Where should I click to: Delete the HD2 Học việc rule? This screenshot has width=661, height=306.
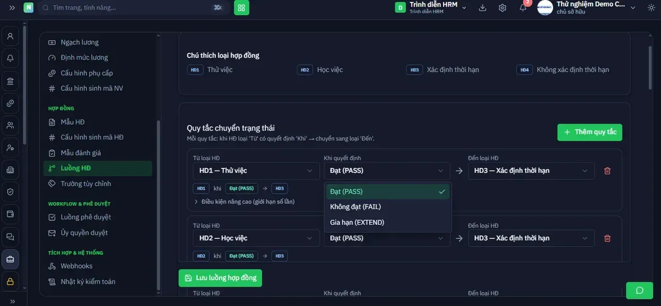607,238
